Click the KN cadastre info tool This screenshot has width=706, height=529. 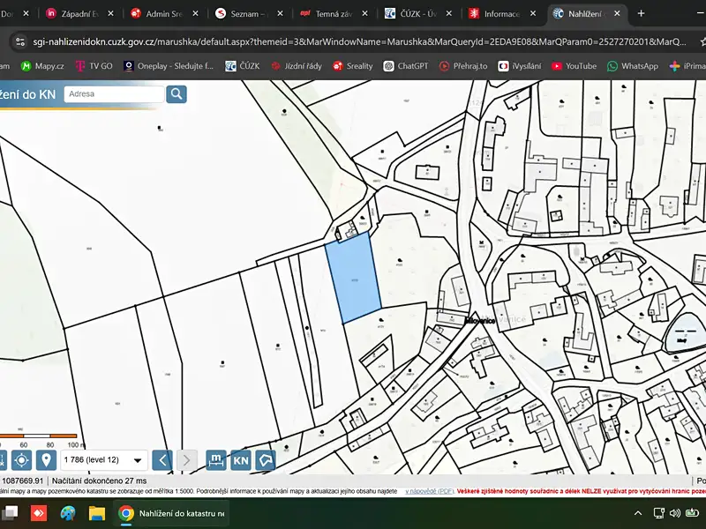point(241,460)
